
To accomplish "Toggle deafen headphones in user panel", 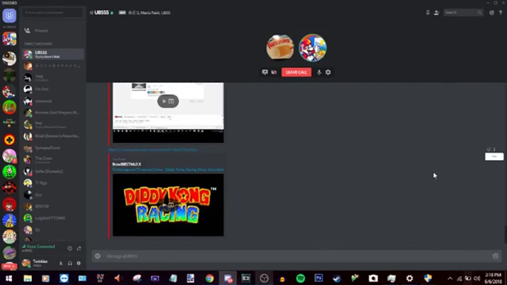I will 70,263.
